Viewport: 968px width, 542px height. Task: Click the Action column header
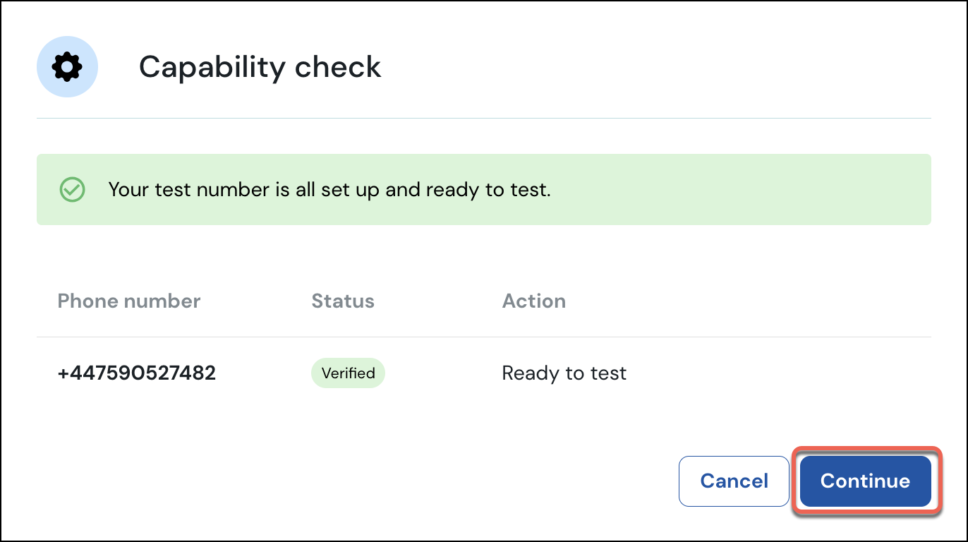click(534, 301)
